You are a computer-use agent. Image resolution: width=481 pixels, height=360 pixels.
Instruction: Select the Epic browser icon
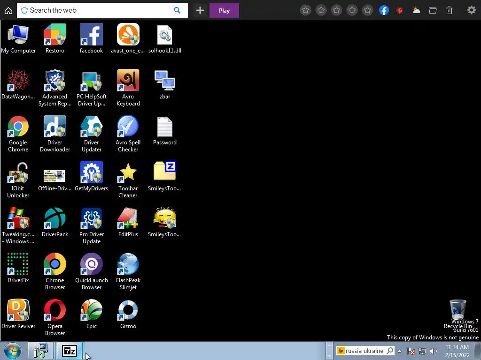(92, 310)
